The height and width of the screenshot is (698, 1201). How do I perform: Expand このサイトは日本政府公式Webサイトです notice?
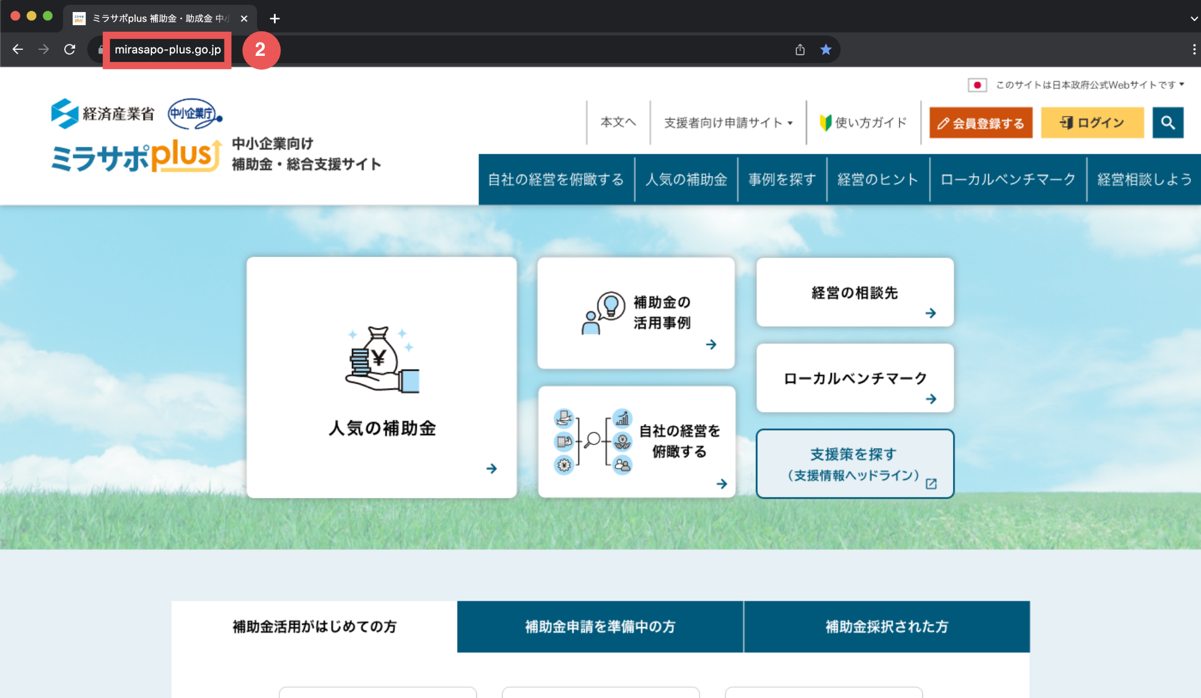pos(1090,85)
